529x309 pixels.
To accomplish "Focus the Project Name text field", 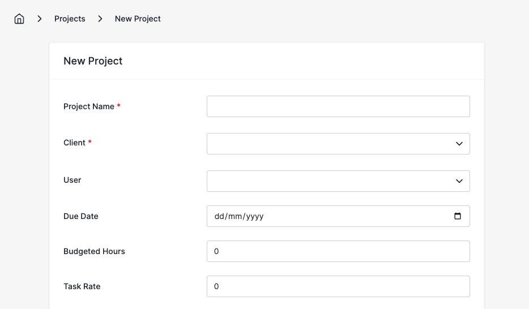I will pos(338,106).
